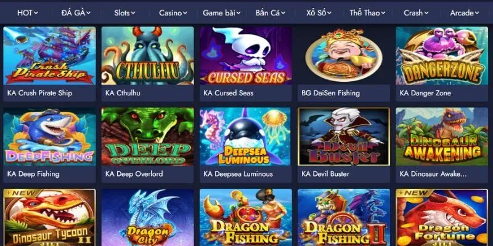Viewport: 493px width, 246px height.
Task: Click the KA Deep Fishing title text
Action: point(33,174)
